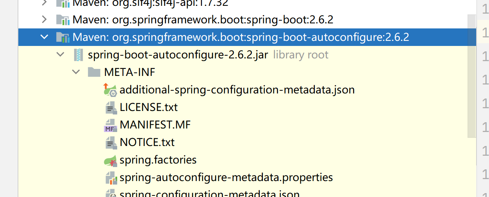Click the spring-boot:2.6.2 library icon

click(62, 19)
